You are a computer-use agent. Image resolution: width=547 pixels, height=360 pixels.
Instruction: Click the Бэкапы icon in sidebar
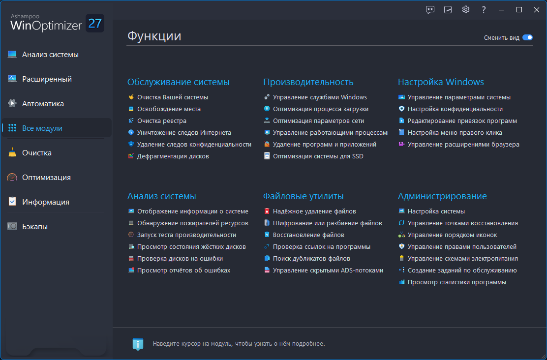click(x=12, y=226)
